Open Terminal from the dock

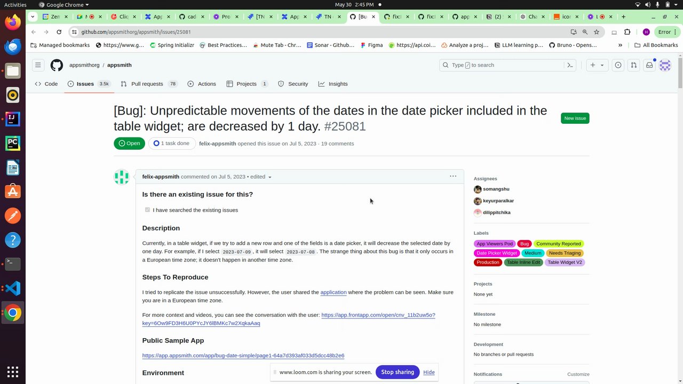[x=13, y=264]
